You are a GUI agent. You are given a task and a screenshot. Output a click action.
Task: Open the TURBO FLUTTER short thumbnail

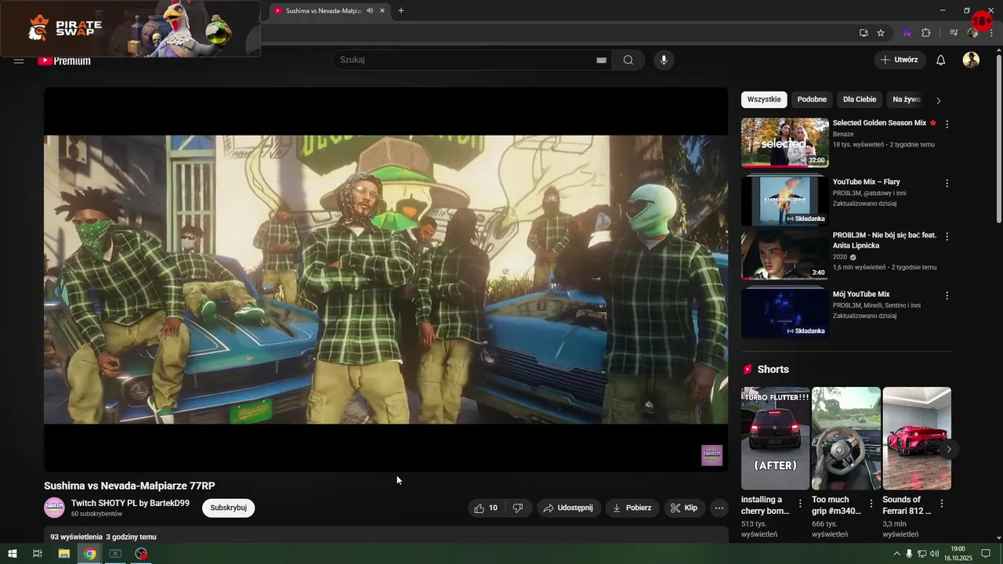pos(776,439)
